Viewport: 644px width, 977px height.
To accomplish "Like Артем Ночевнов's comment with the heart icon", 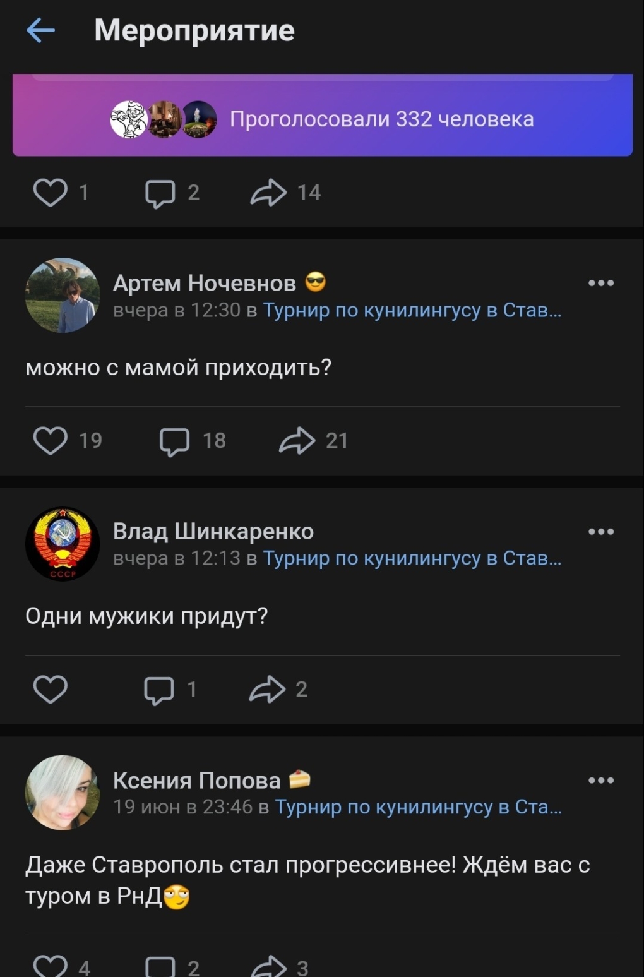I will click(x=52, y=440).
